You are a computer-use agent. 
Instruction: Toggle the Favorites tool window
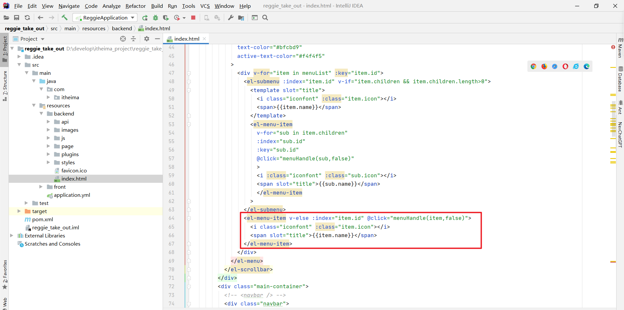(x=5, y=275)
